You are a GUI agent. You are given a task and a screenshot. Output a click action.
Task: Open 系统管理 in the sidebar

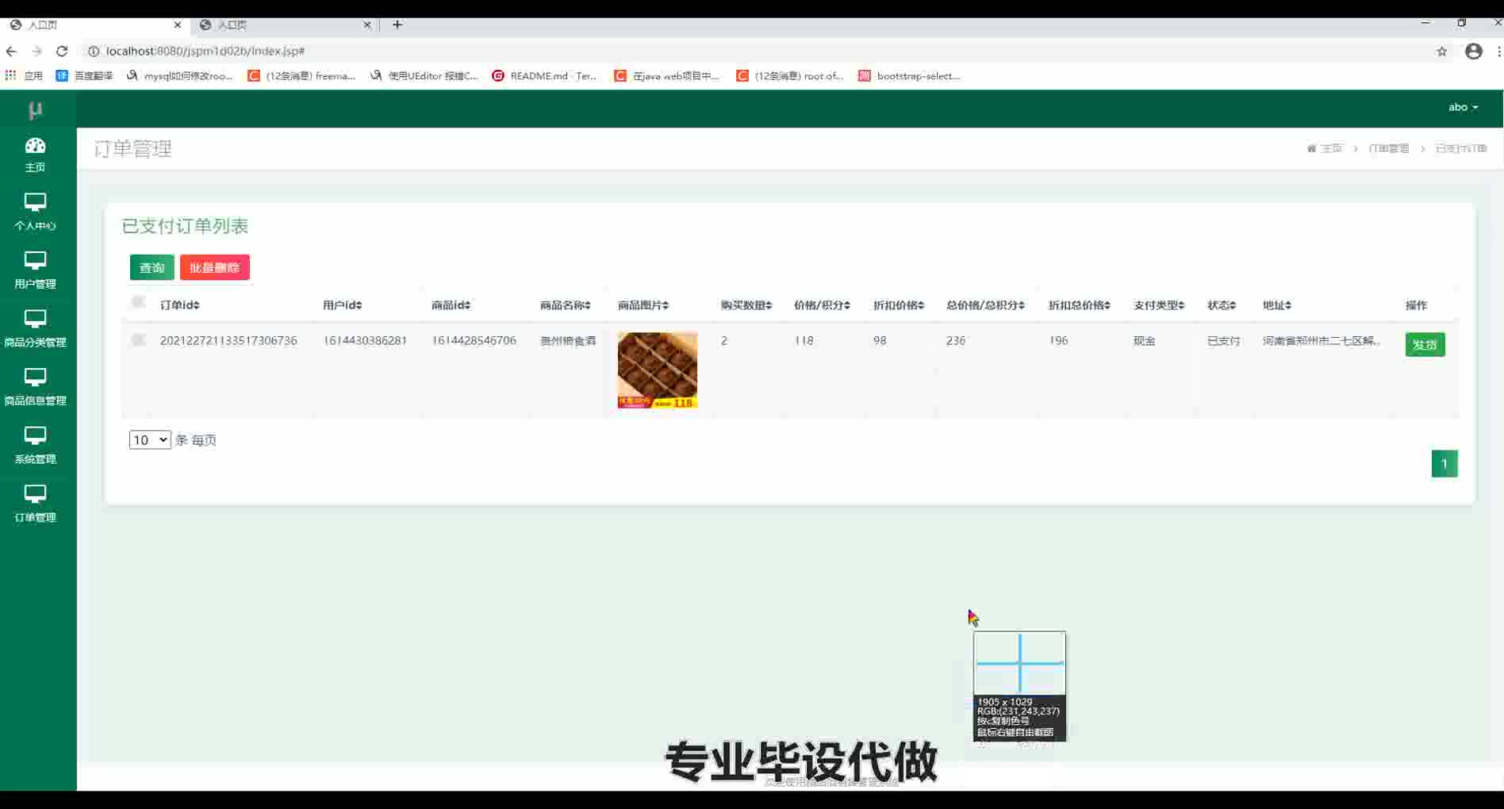click(35, 445)
